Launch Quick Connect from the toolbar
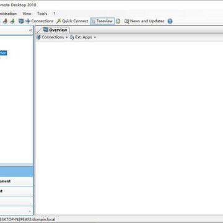The height and width of the screenshot is (223, 223). [x=72, y=21]
